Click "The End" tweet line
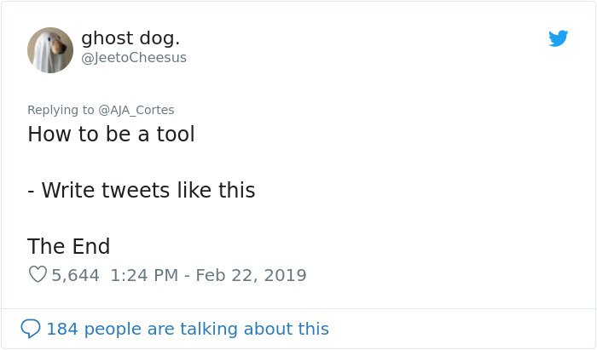Screen dimensions: 597x350 pyautogui.click(x=68, y=247)
